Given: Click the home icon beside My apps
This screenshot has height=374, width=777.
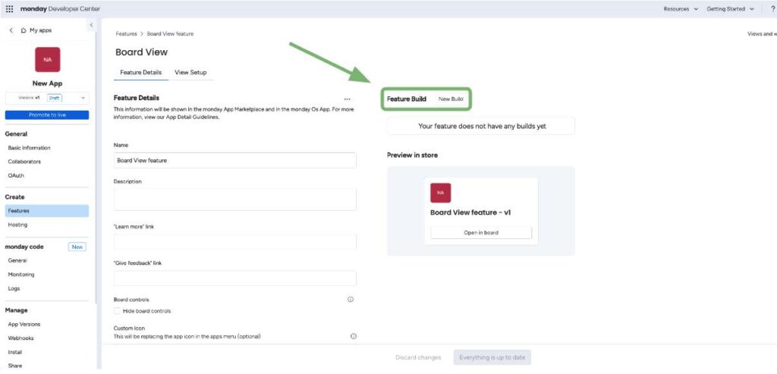Looking at the screenshot, I should [x=24, y=30].
